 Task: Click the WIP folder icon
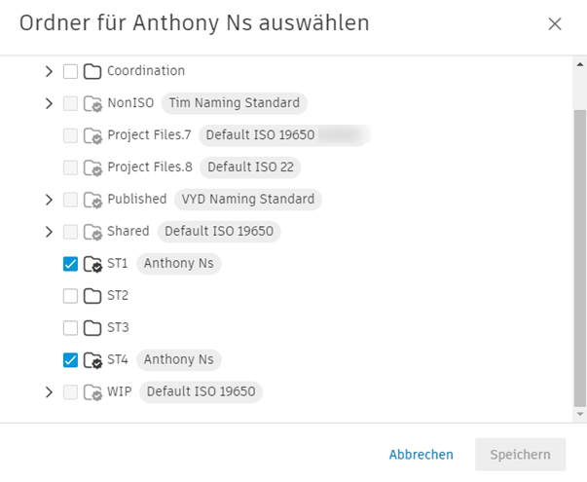(x=92, y=392)
